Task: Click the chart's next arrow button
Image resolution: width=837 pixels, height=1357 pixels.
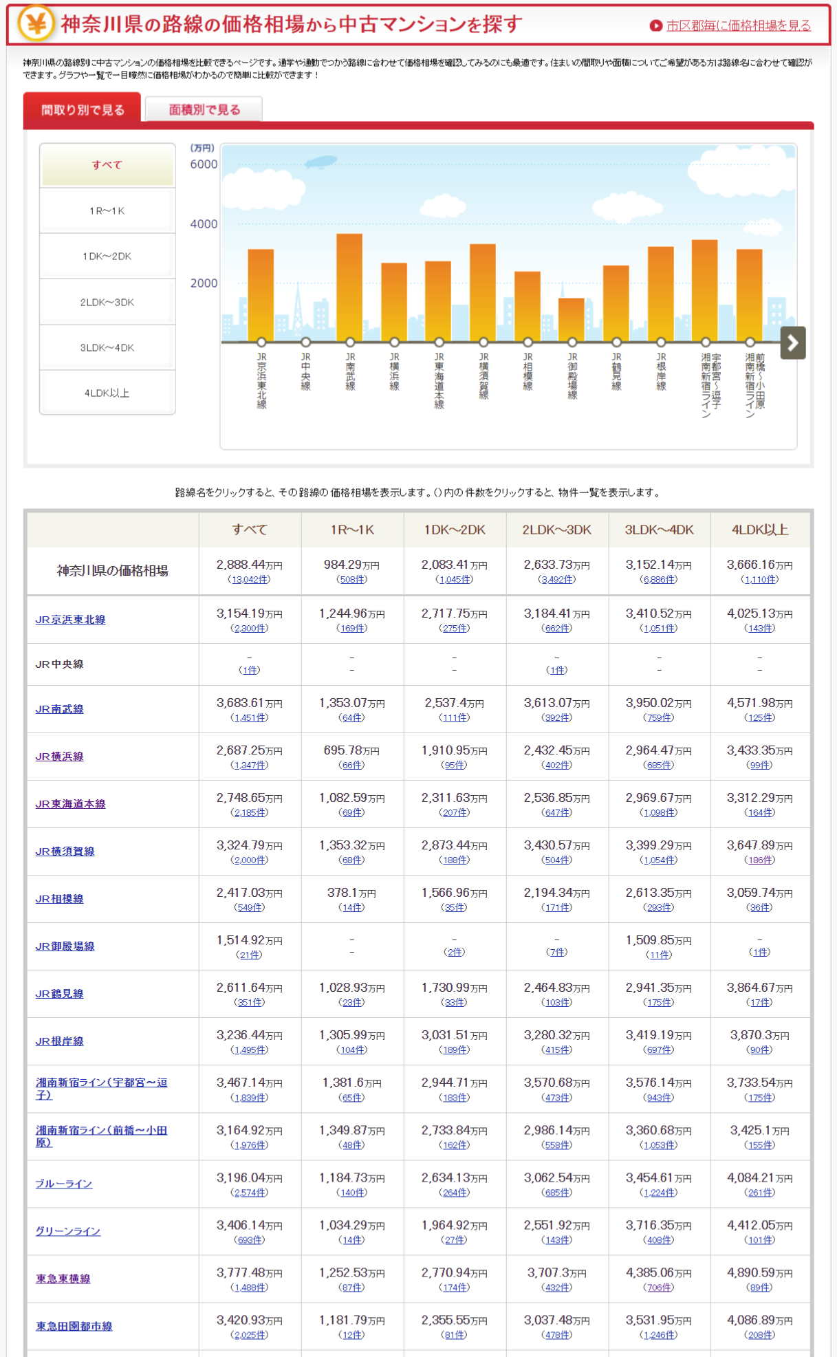Action: coord(792,343)
